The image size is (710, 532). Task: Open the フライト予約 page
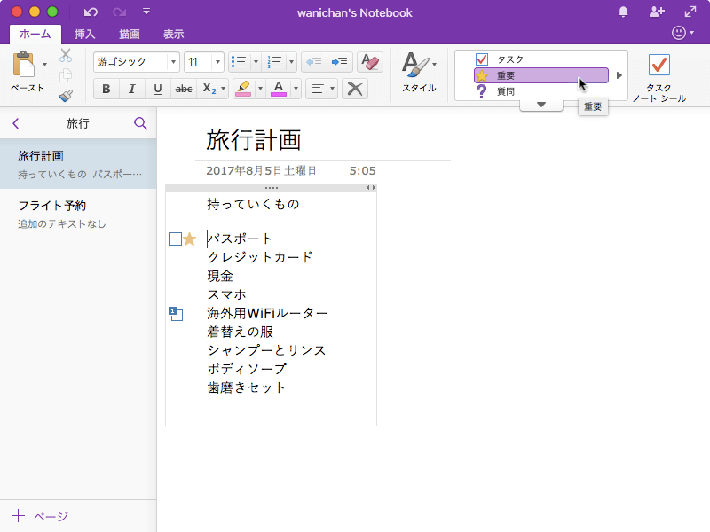pyautogui.click(x=78, y=214)
